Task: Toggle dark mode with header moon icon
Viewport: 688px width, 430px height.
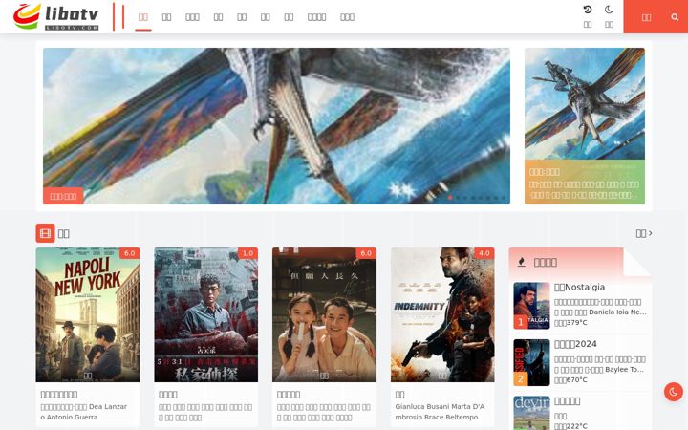Action: coord(609,10)
